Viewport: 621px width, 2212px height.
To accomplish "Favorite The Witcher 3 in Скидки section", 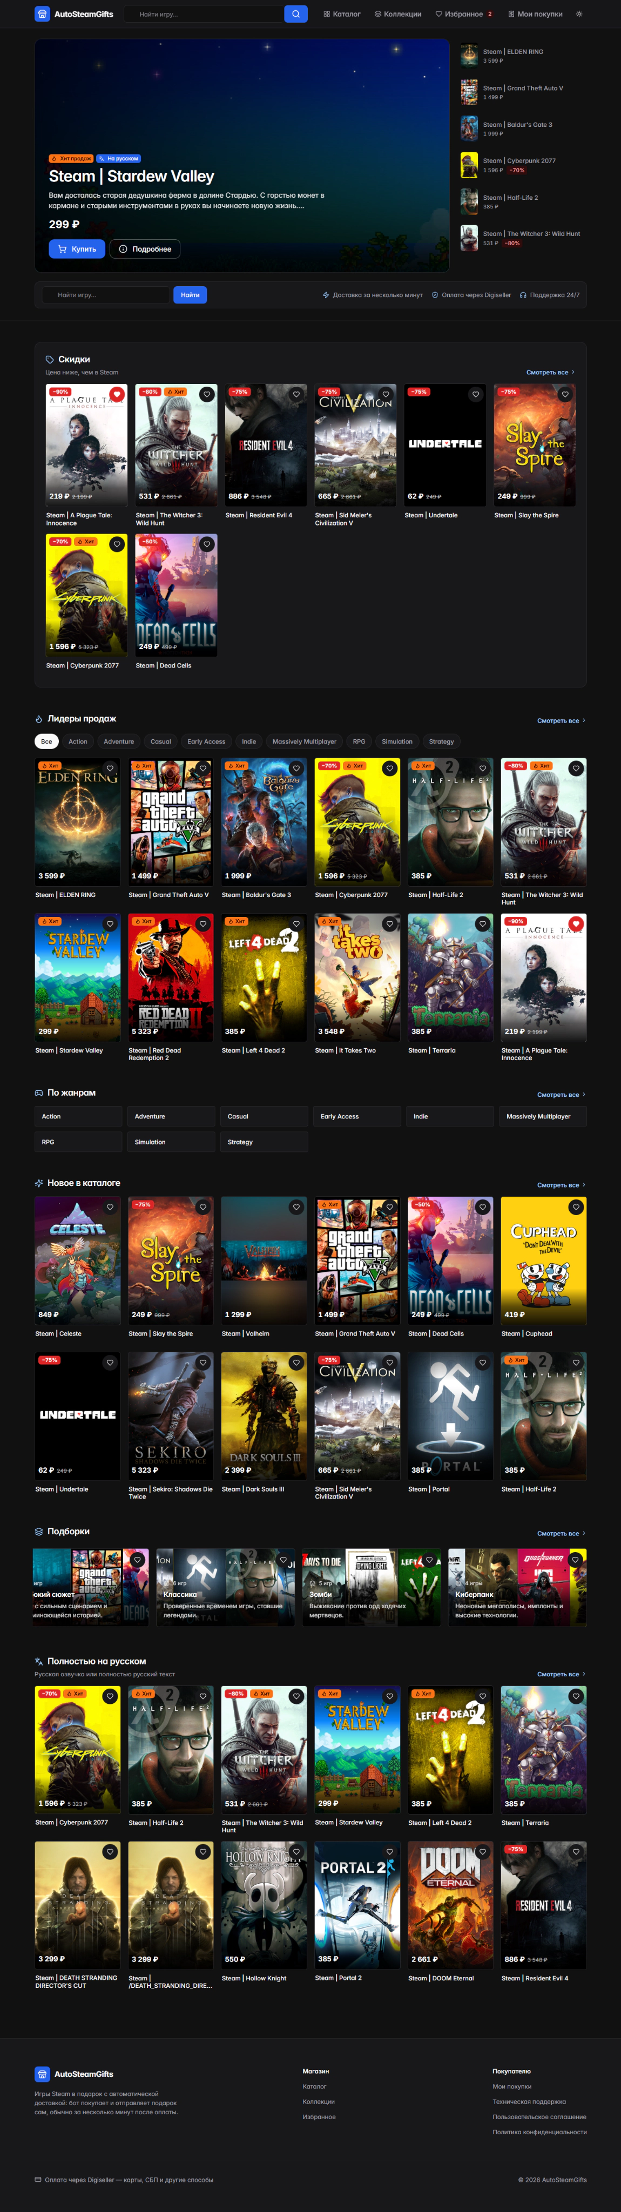I will [206, 394].
